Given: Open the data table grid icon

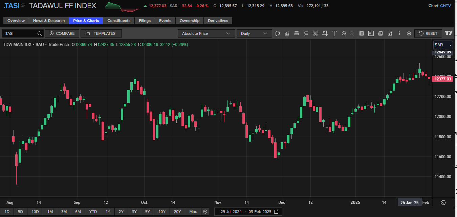Looking at the screenshot, I should [x=362, y=33].
